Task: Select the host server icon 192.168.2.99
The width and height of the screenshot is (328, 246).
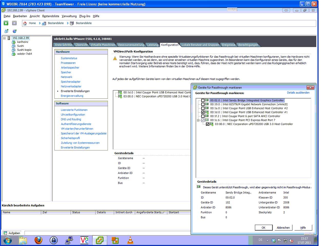Action: coord(9,38)
